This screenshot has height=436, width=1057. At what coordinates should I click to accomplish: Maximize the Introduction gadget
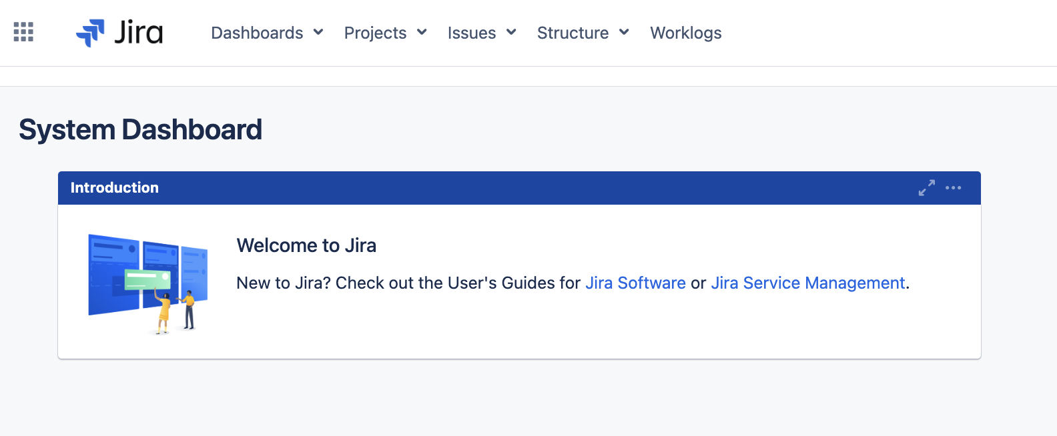pos(927,188)
